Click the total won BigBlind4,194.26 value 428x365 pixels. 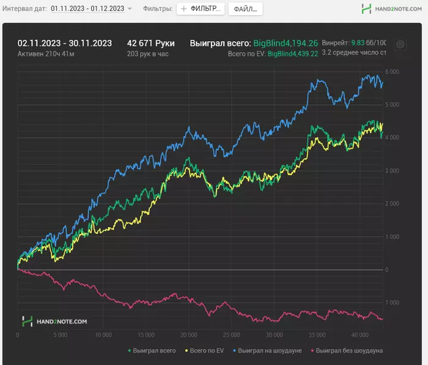click(285, 43)
